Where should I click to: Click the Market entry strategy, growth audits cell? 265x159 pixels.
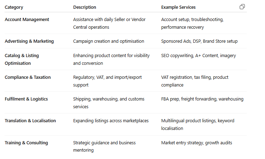point(196,143)
